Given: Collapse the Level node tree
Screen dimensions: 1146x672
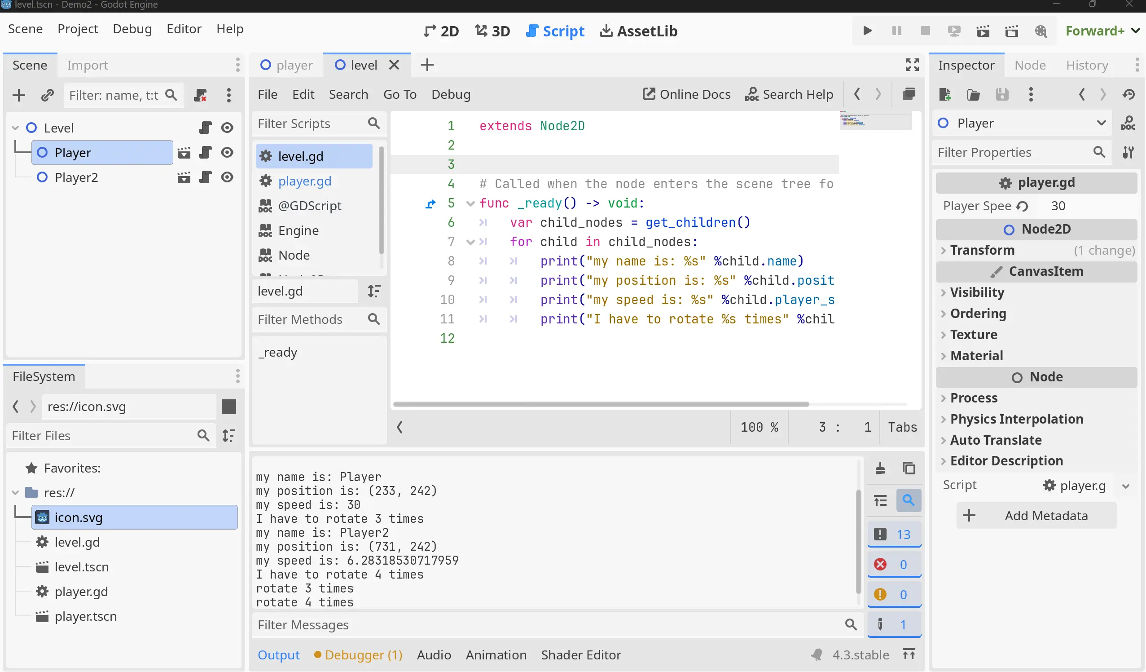Looking at the screenshot, I should click(x=15, y=128).
